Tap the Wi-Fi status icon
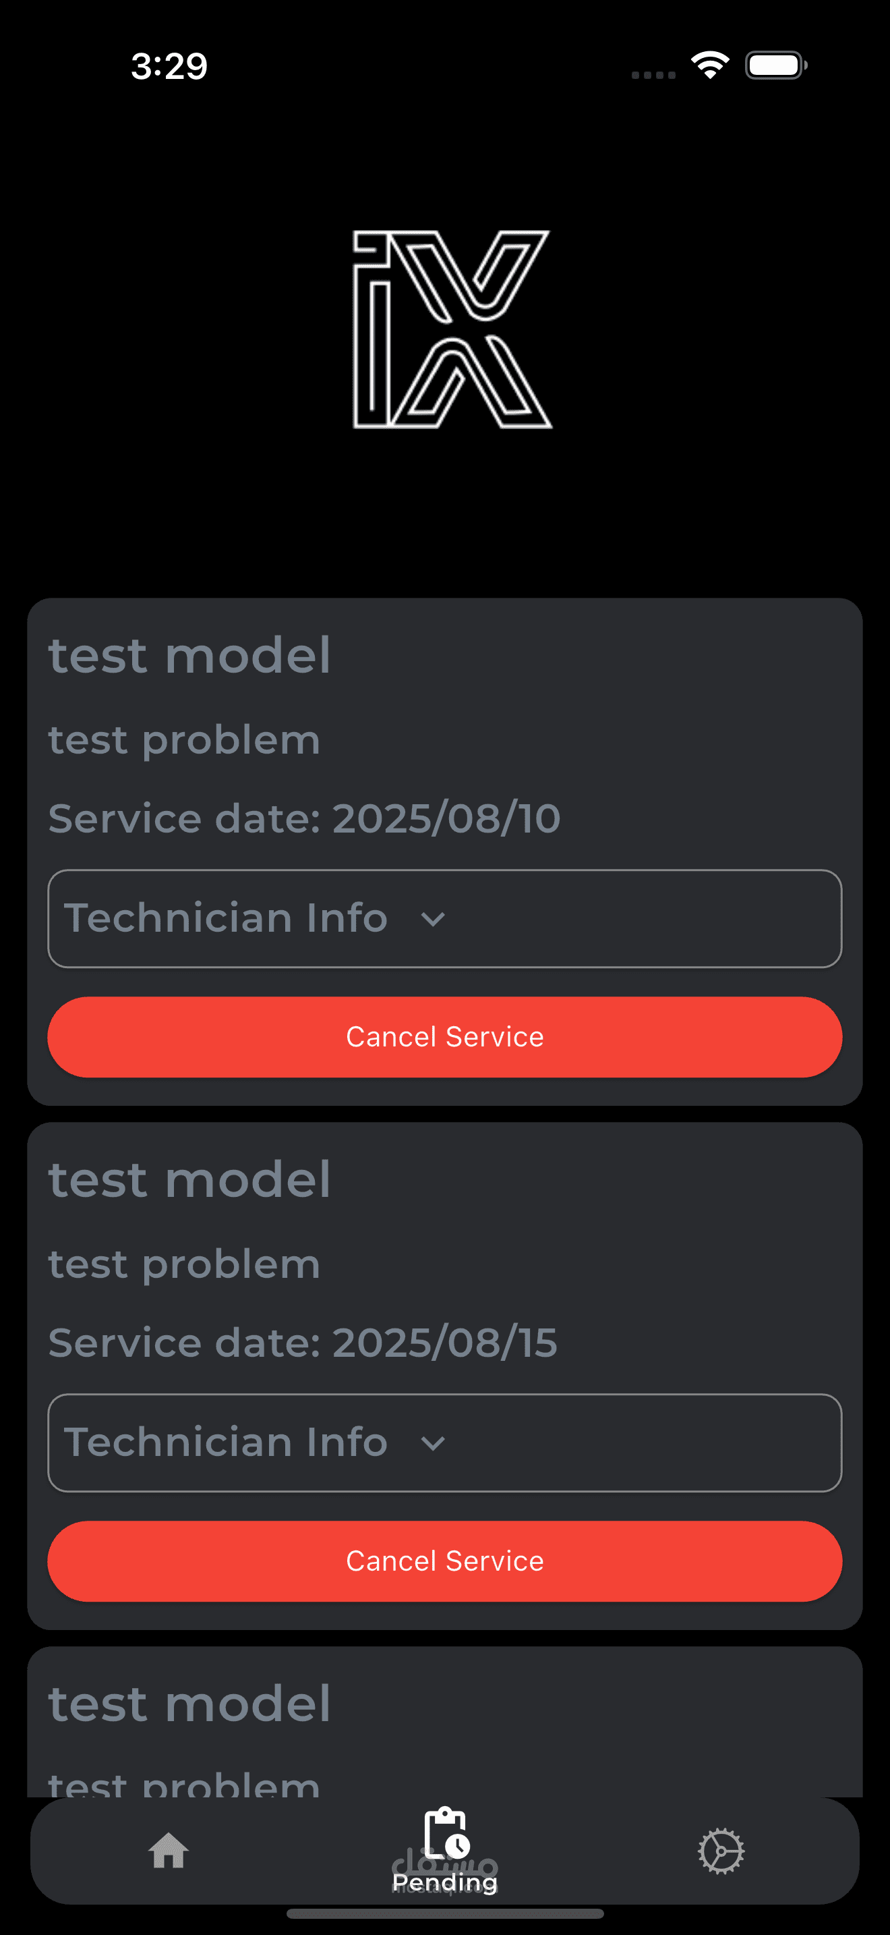This screenshot has width=890, height=1935. [x=710, y=65]
